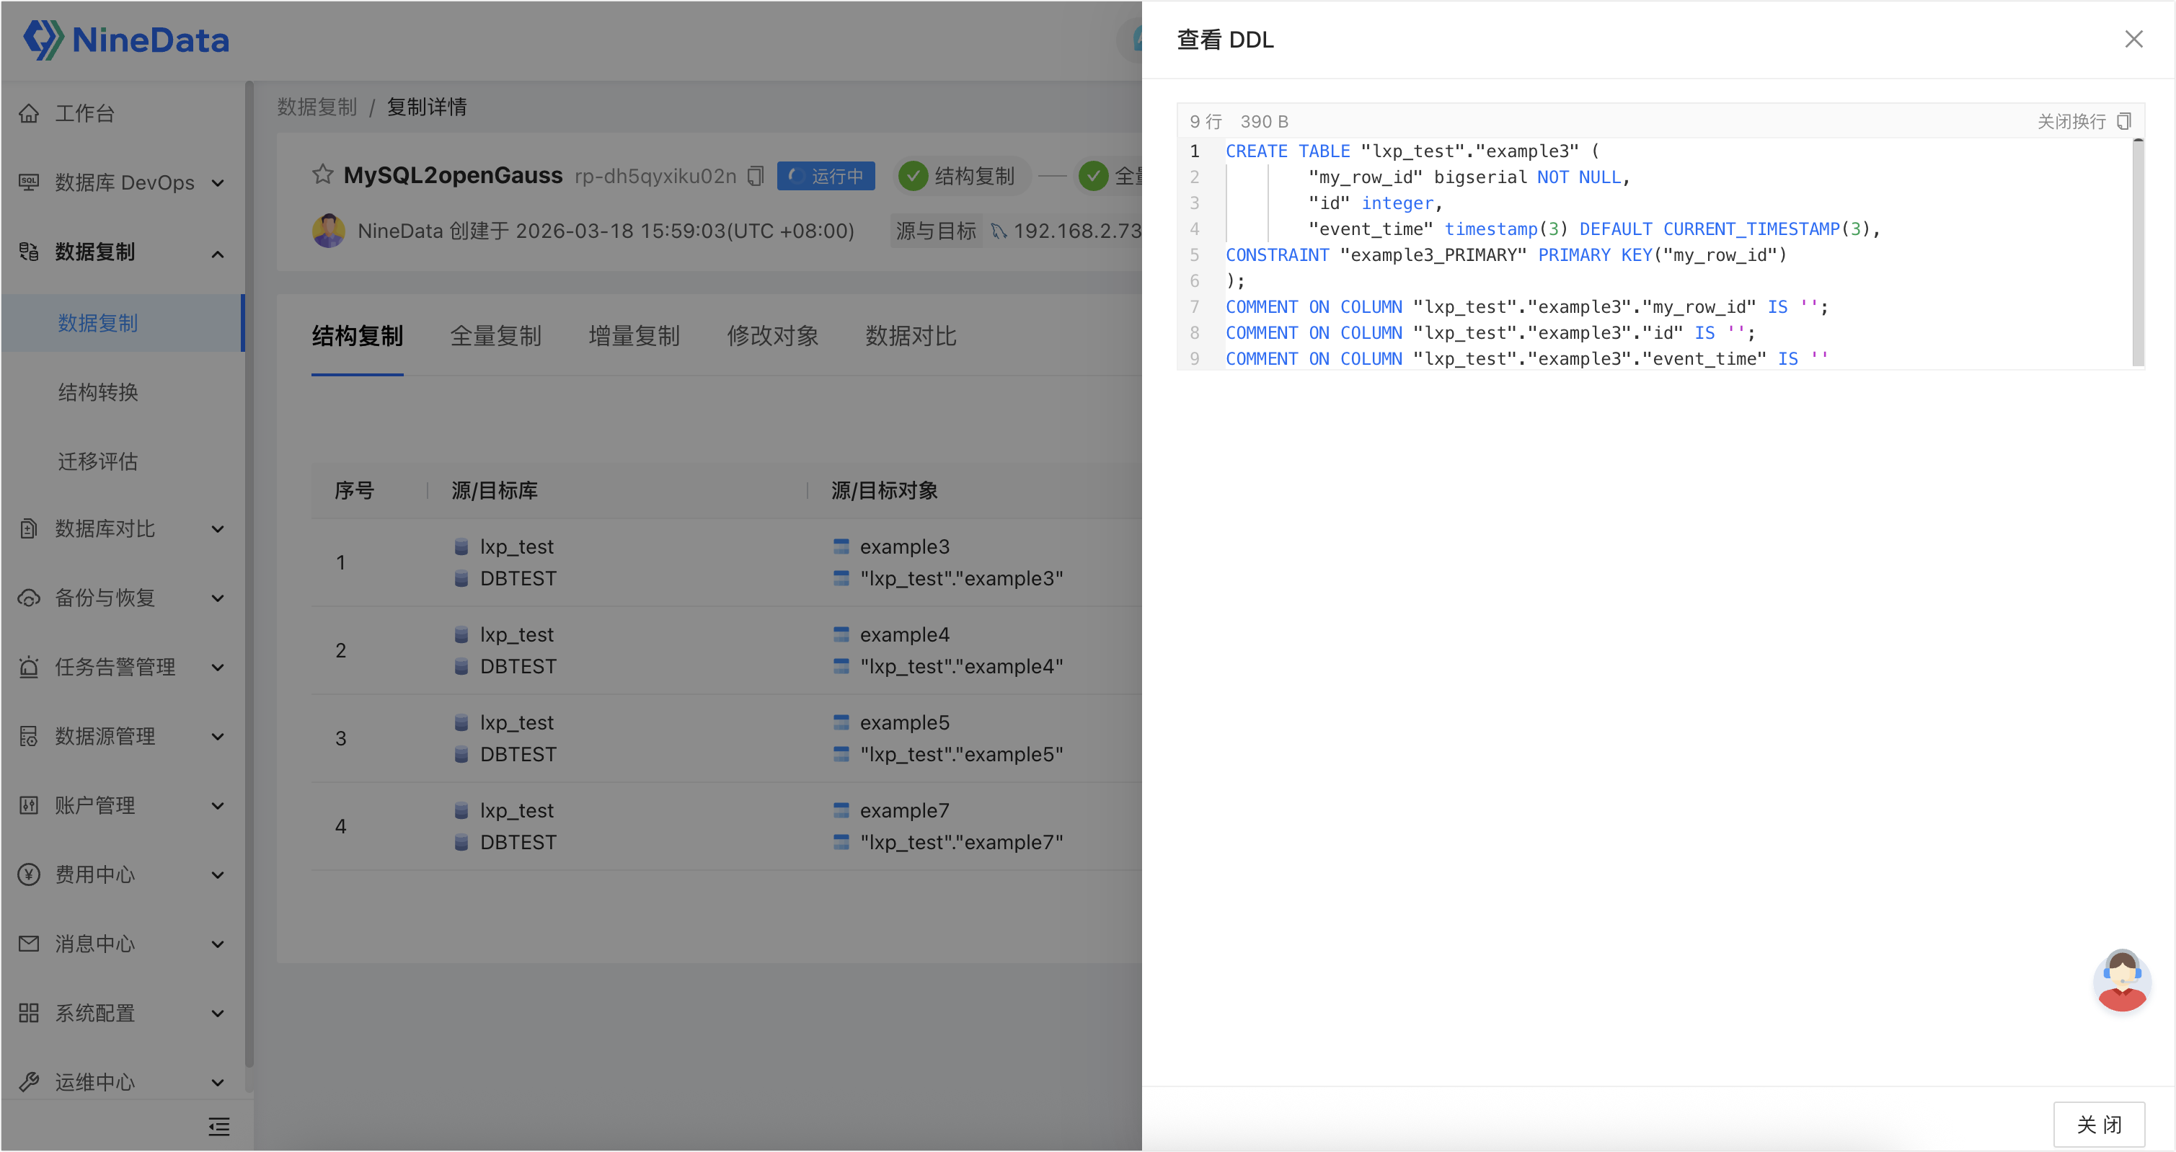Click the NineData user avatar
Screen dimensions: 2176x1152
(x=329, y=231)
